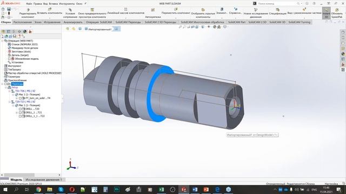
Task: Click New Motion Study (Новое исследование движения)
Action: pyautogui.click(x=256, y=13)
